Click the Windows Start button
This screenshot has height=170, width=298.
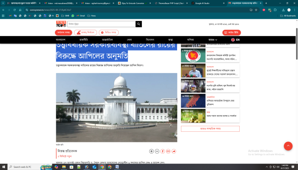(3, 167)
